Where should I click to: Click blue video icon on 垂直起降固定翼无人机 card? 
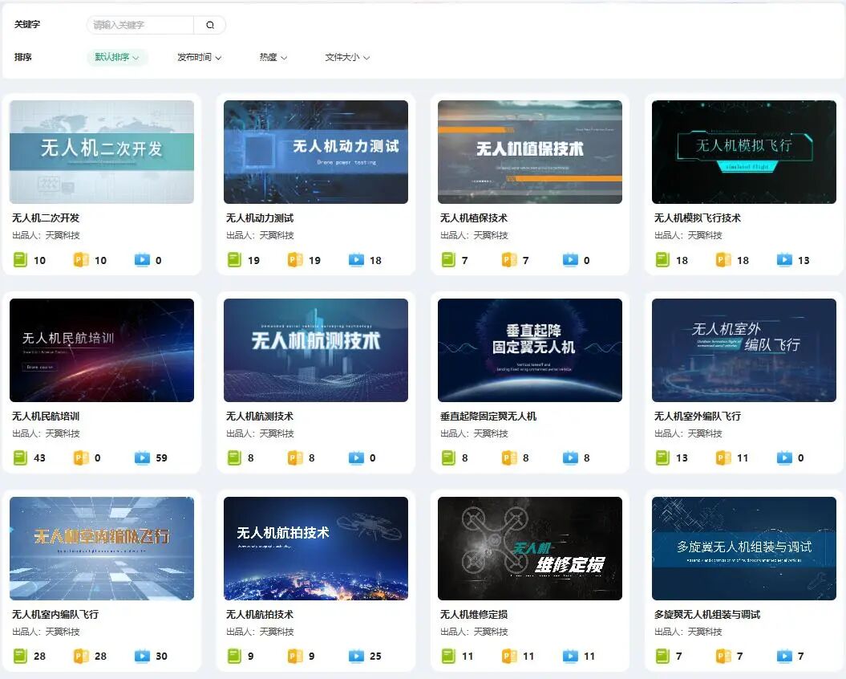click(x=570, y=457)
